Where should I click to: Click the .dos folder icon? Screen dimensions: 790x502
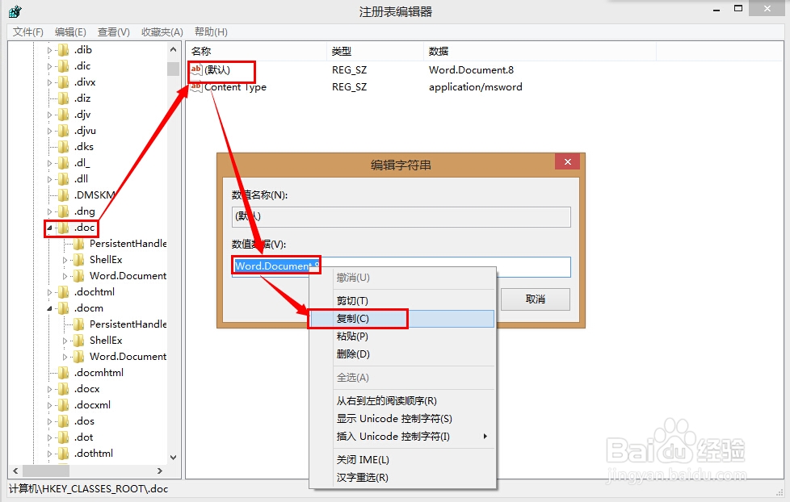pos(64,421)
